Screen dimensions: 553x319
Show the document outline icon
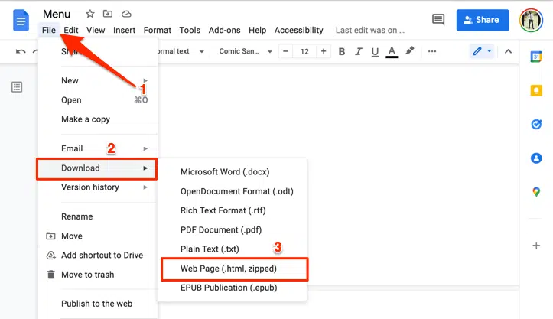point(17,87)
